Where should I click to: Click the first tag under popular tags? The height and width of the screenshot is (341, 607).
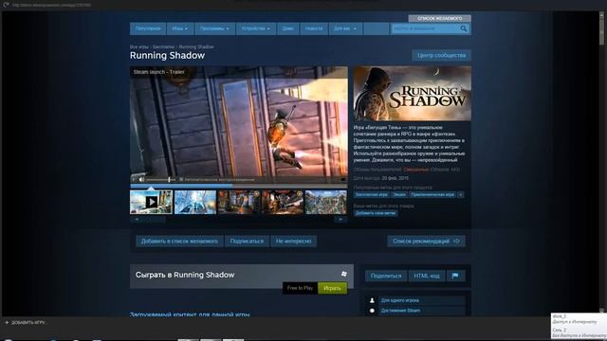pos(371,194)
